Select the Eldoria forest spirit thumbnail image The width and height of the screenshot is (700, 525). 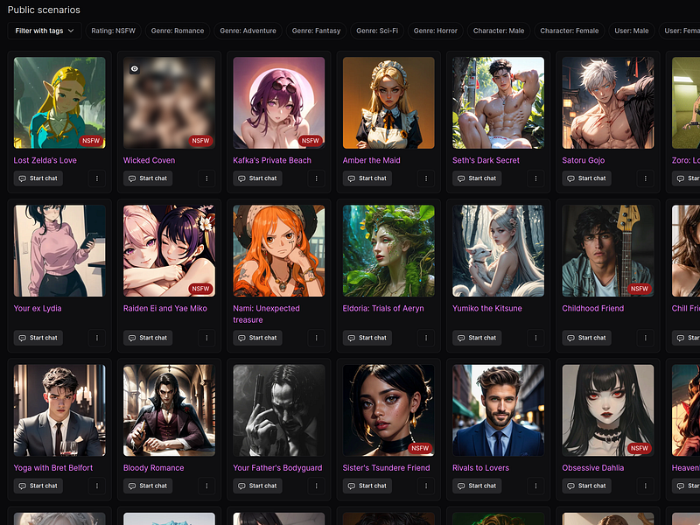388,251
